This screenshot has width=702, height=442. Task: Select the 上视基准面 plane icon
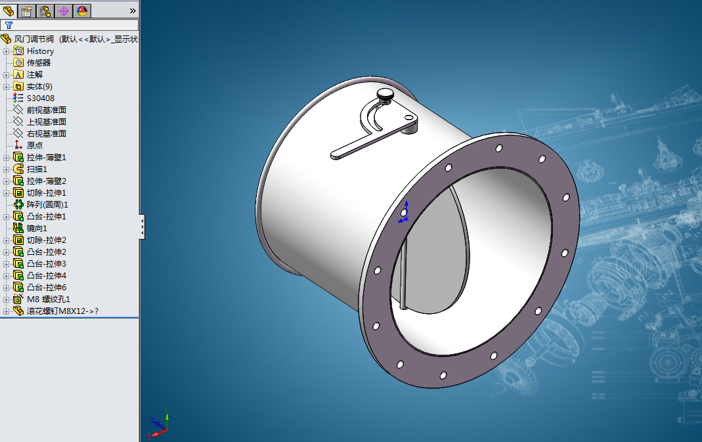tap(18, 122)
